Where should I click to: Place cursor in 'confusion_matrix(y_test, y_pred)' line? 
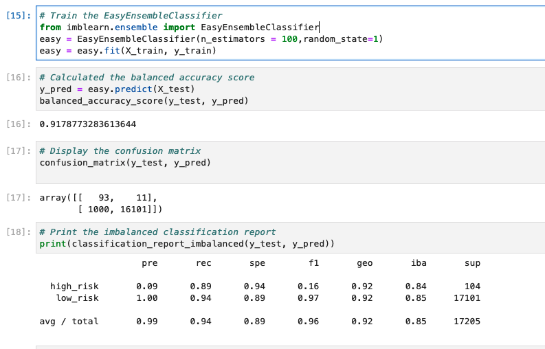tap(125, 163)
